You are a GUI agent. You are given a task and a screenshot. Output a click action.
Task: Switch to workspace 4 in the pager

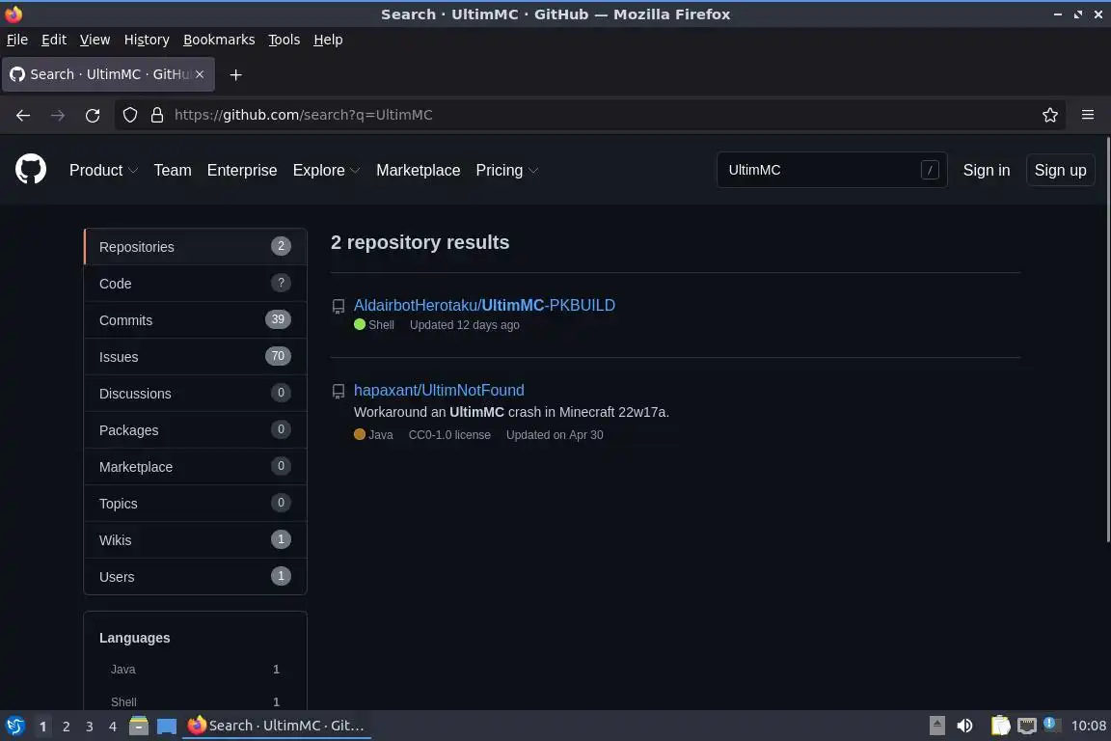click(x=113, y=727)
